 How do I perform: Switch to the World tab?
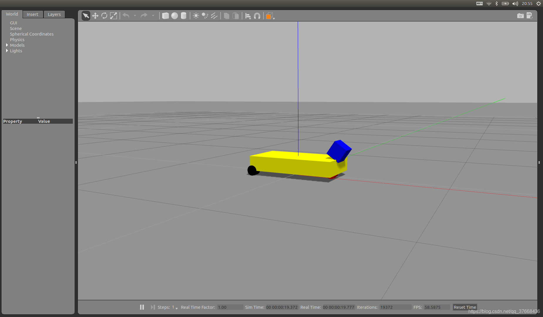12,14
